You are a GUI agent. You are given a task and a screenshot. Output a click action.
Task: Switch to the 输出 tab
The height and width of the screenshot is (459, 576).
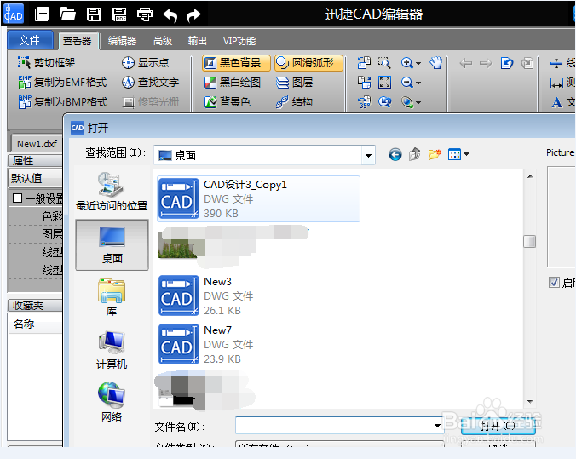(x=198, y=41)
